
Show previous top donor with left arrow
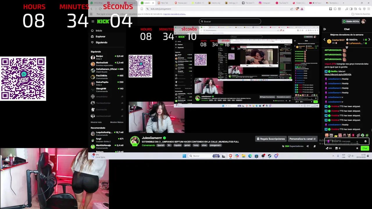click(x=325, y=39)
